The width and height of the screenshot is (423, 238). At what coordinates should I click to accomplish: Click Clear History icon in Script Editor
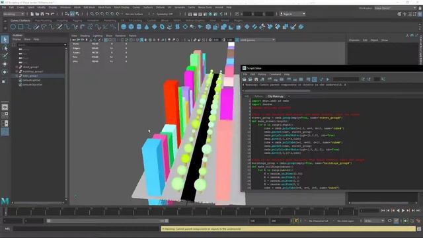coord(270,79)
